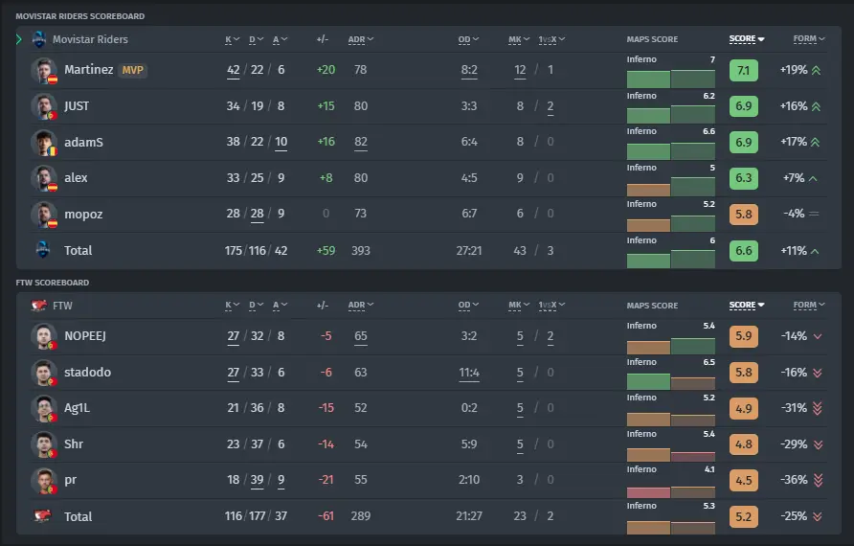Sort Movistar Riders table by SCORE
Viewport: 854px width, 546px height.
tap(747, 38)
